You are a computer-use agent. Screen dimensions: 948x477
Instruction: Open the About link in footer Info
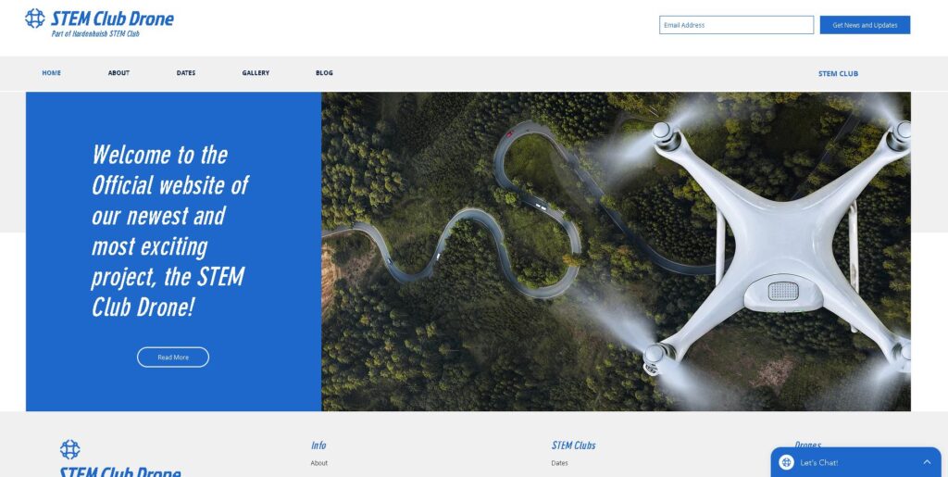coord(319,463)
